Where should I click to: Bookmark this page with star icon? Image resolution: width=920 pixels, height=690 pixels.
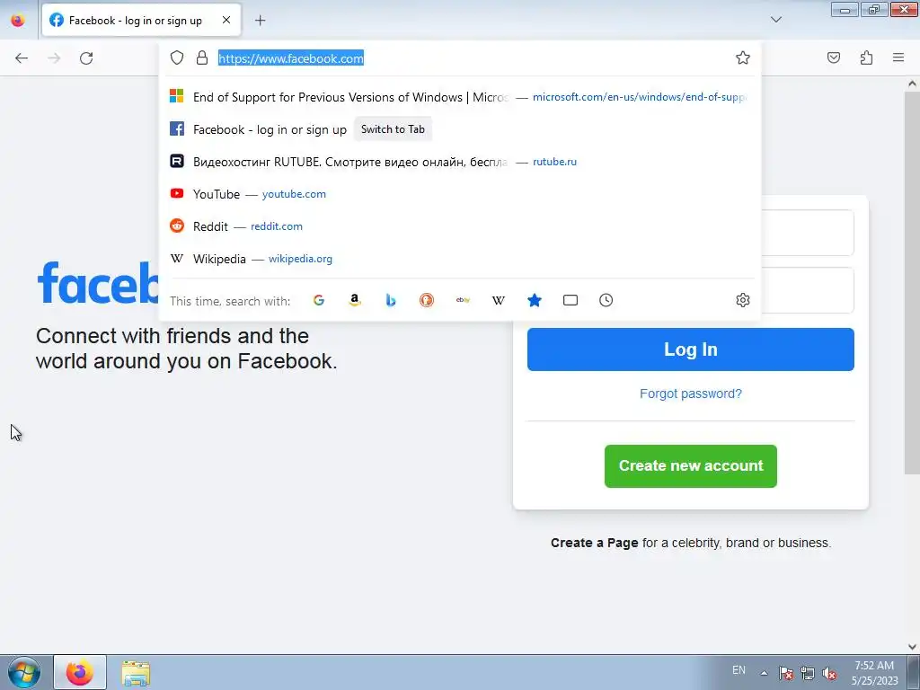tap(743, 57)
